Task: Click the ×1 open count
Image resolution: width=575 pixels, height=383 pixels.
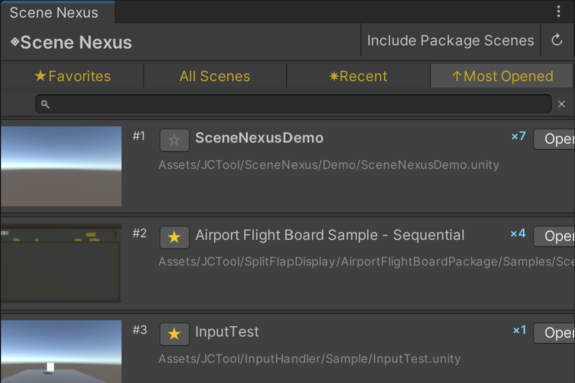Action: coord(520,330)
